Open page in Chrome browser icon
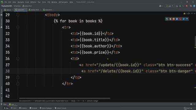The height and width of the screenshot is (110, 196). tap(170, 19)
